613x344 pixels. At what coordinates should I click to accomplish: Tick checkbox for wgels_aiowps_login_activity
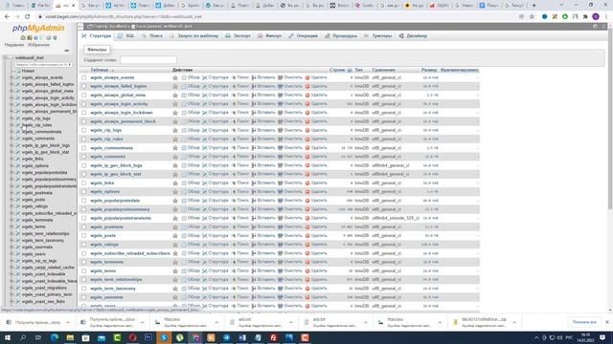tap(83, 104)
